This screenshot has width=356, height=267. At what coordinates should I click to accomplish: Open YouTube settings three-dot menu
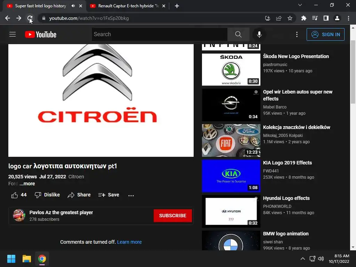[x=297, y=34]
